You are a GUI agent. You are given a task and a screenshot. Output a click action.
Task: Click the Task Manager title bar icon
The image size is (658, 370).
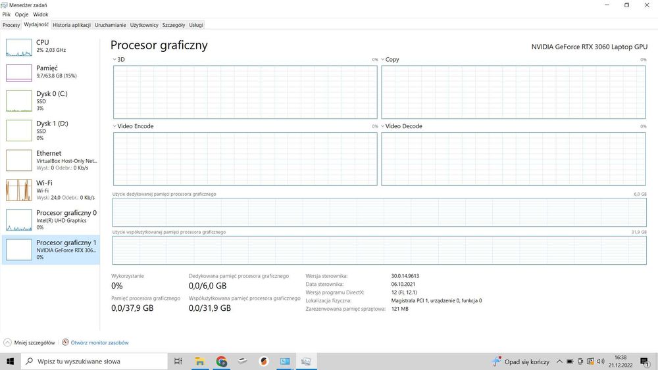pos(4,5)
